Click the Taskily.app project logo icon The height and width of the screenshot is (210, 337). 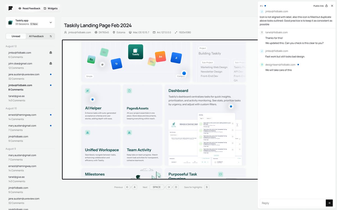(x=10, y=22)
